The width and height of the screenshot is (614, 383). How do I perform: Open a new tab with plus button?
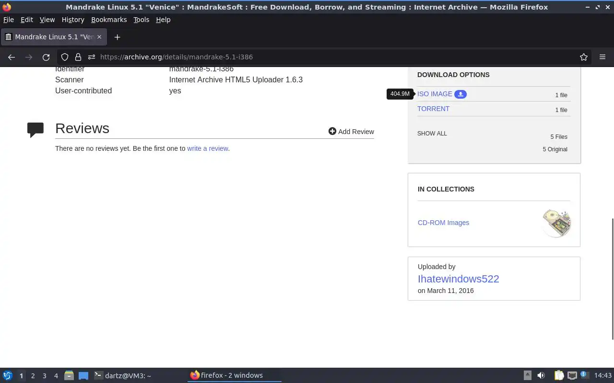point(117,37)
